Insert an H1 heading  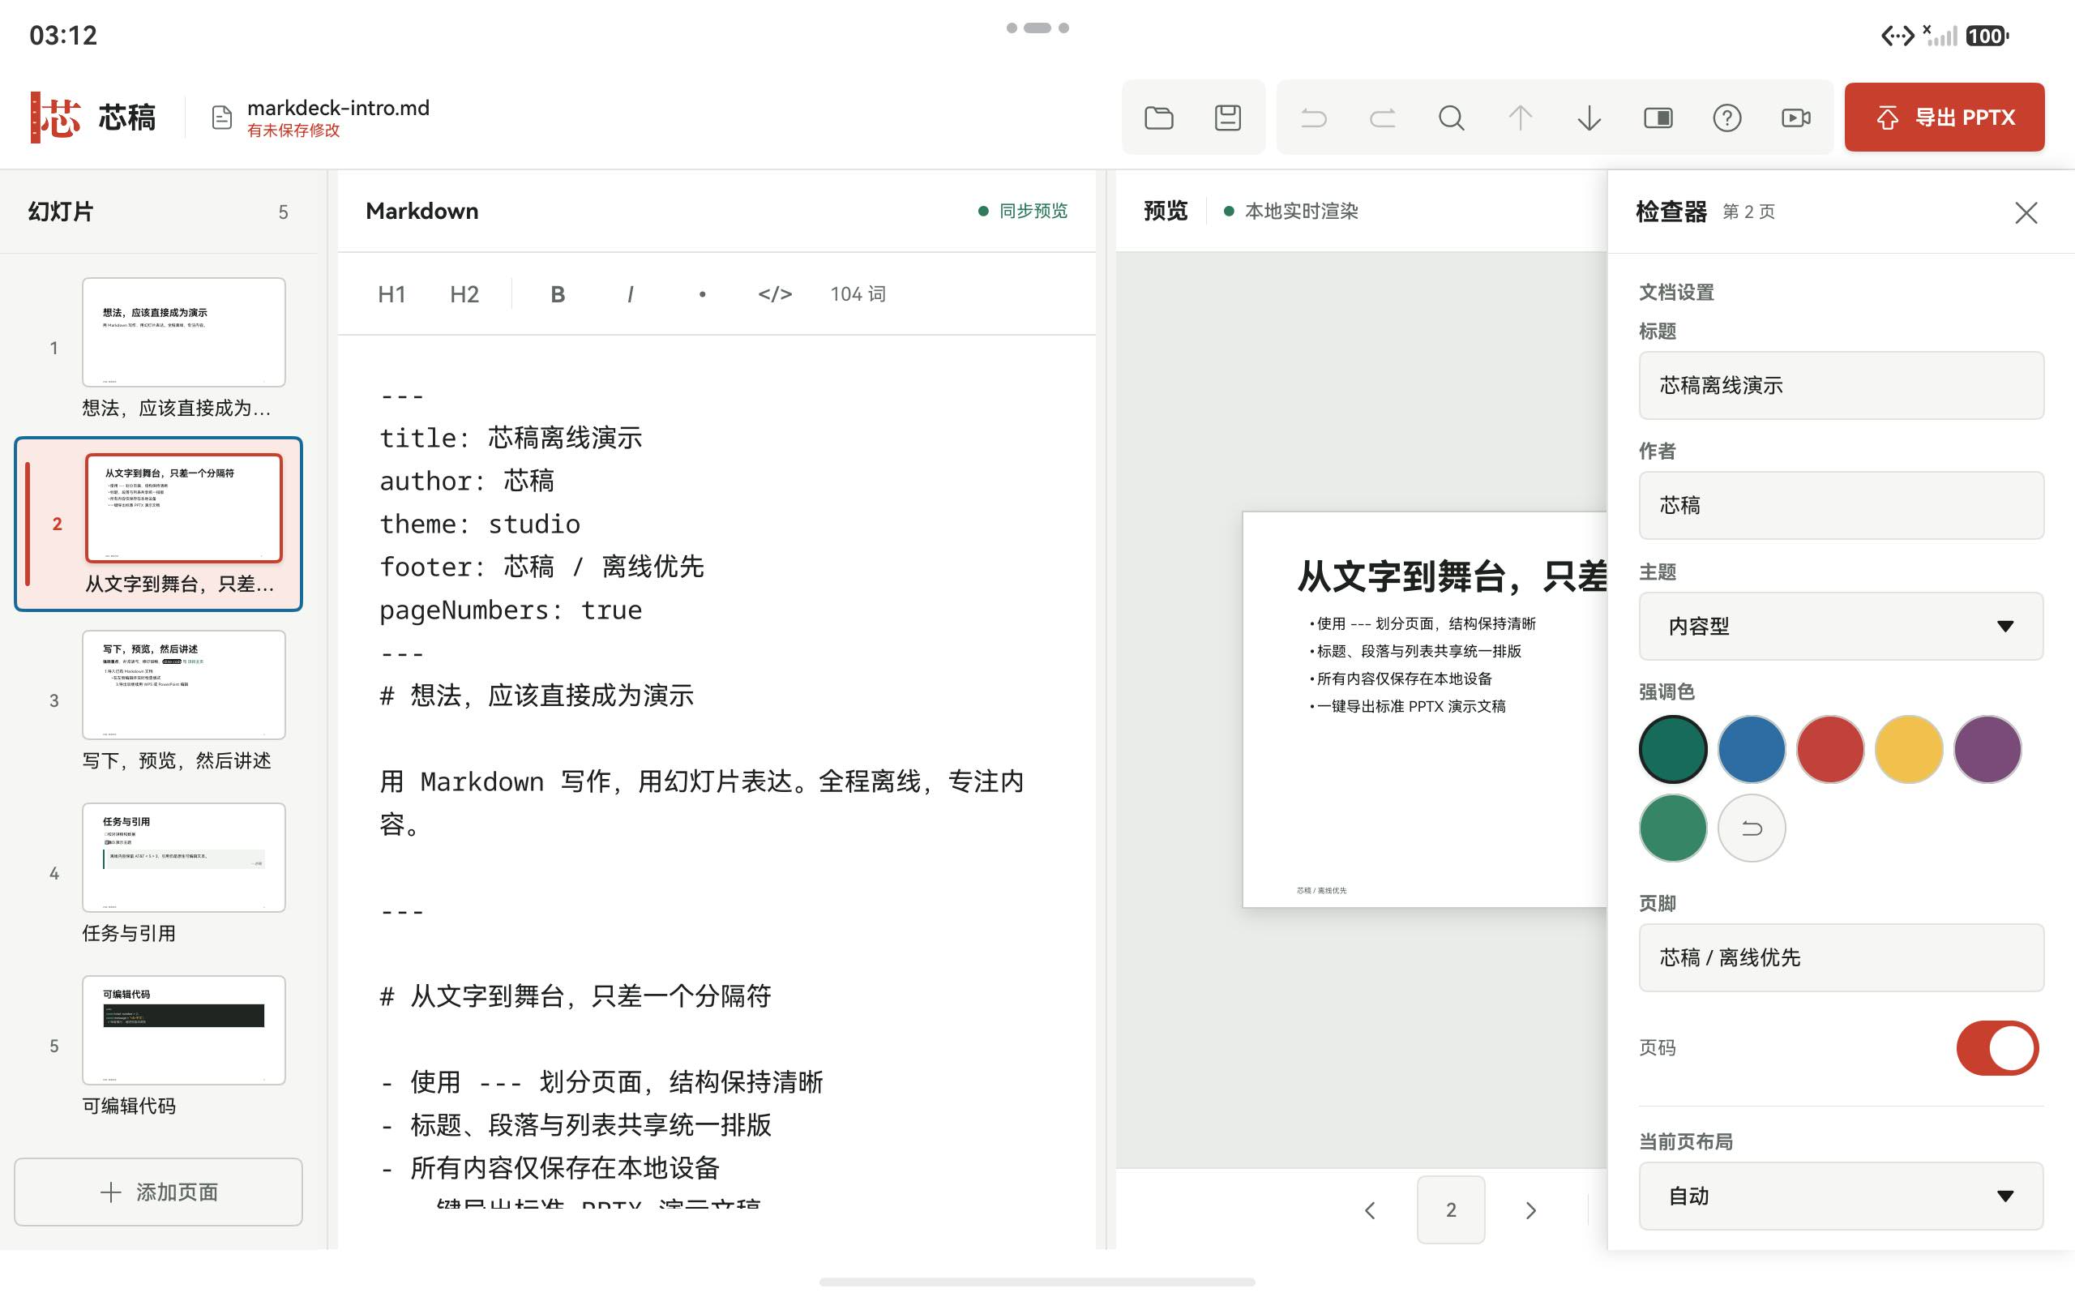pos(391,294)
